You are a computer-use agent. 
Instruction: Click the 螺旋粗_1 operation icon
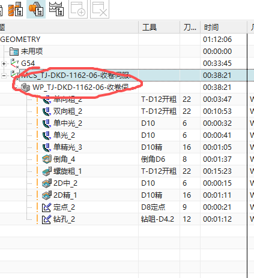(47, 171)
